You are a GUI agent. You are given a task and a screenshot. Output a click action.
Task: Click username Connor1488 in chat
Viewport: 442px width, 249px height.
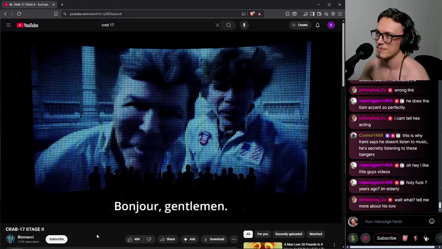[371, 136]
